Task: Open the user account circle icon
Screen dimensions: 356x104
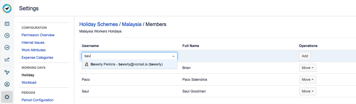Action: click(7, 84)
